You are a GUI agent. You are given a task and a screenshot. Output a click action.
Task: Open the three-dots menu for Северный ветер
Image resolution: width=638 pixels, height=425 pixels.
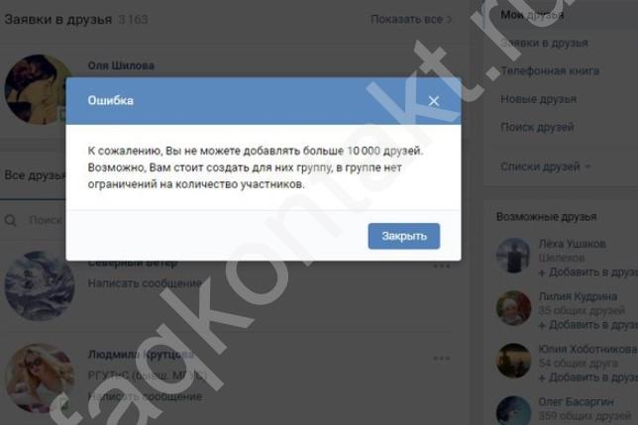(x=442, y=266)
